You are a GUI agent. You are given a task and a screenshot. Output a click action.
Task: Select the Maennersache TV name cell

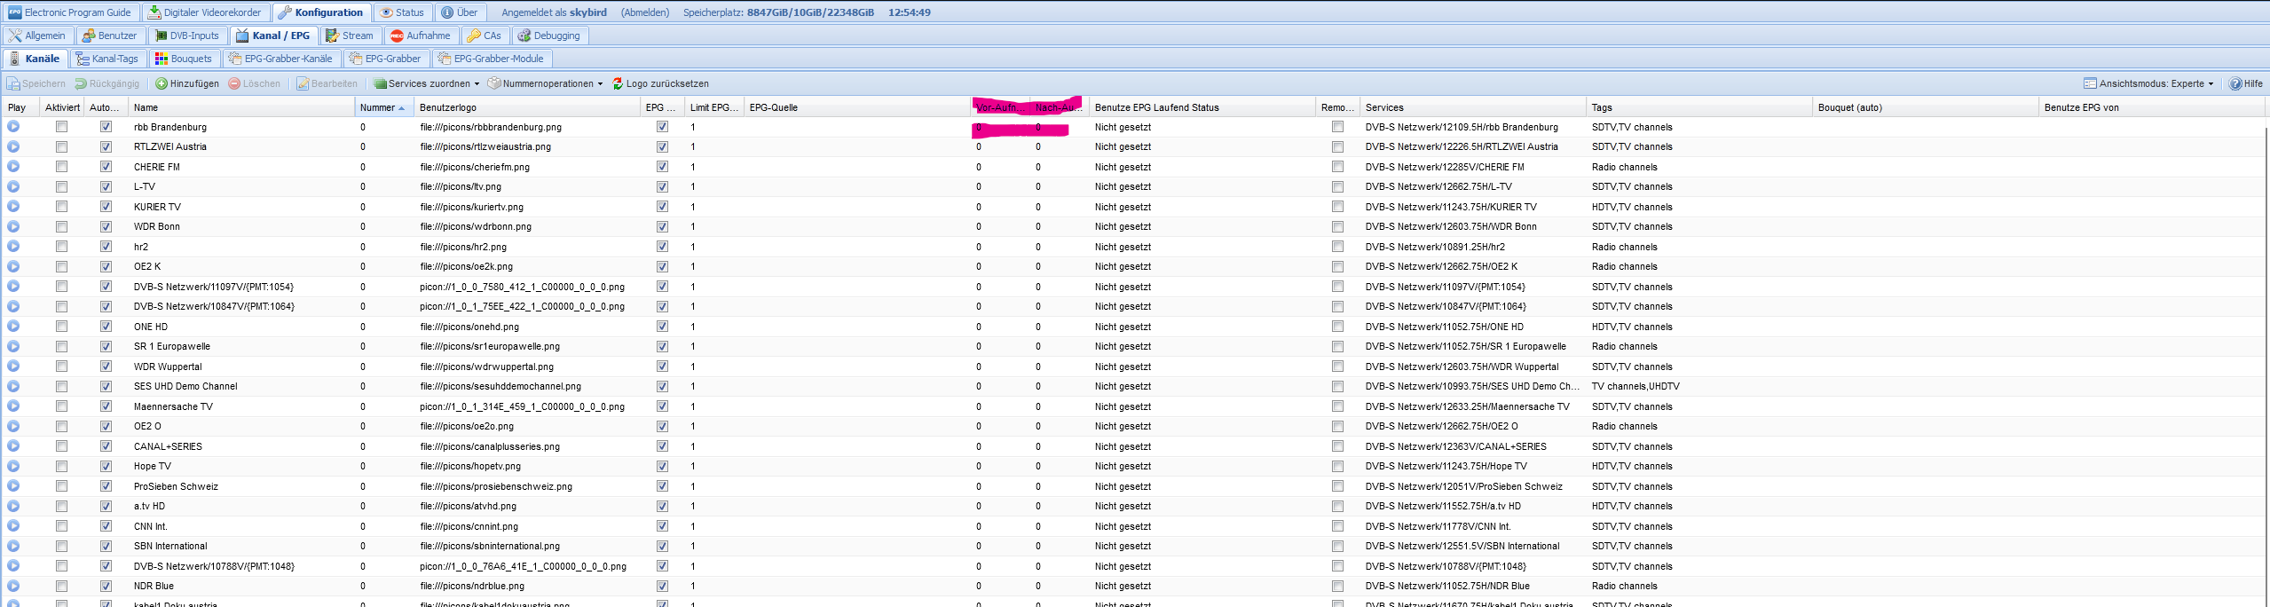(x=241, y=406)
